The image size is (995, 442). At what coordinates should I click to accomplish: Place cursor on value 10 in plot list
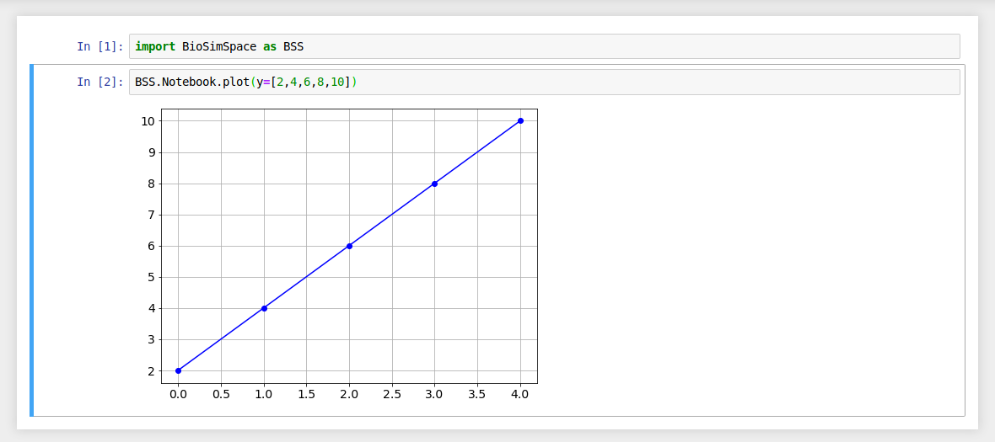click(337, 82)
